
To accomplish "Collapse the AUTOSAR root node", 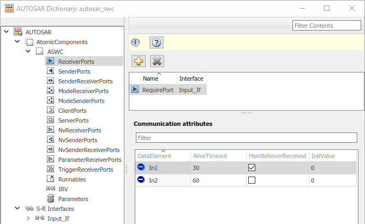I will click(x=7, y=32).
